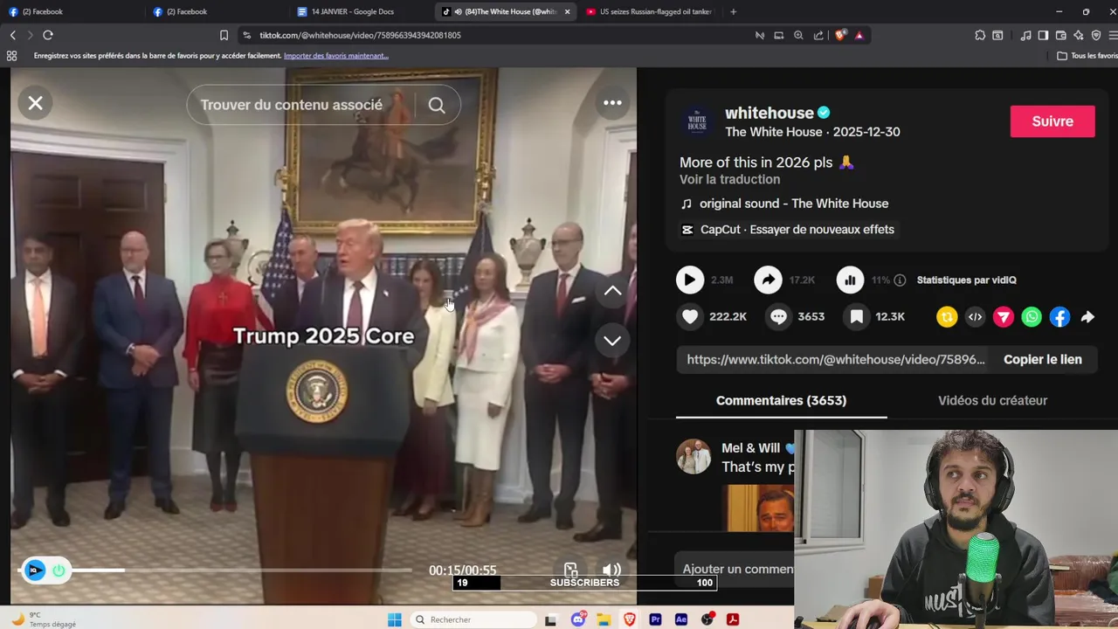The height and width of the screenshot is (629, 1118).
Task: Click the whitehouse profile avatar
Action: coord(697,121)
